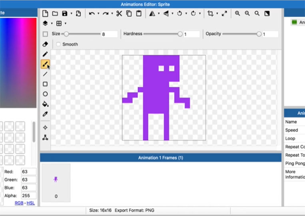Select the Eraser tool

click(45, 44)
